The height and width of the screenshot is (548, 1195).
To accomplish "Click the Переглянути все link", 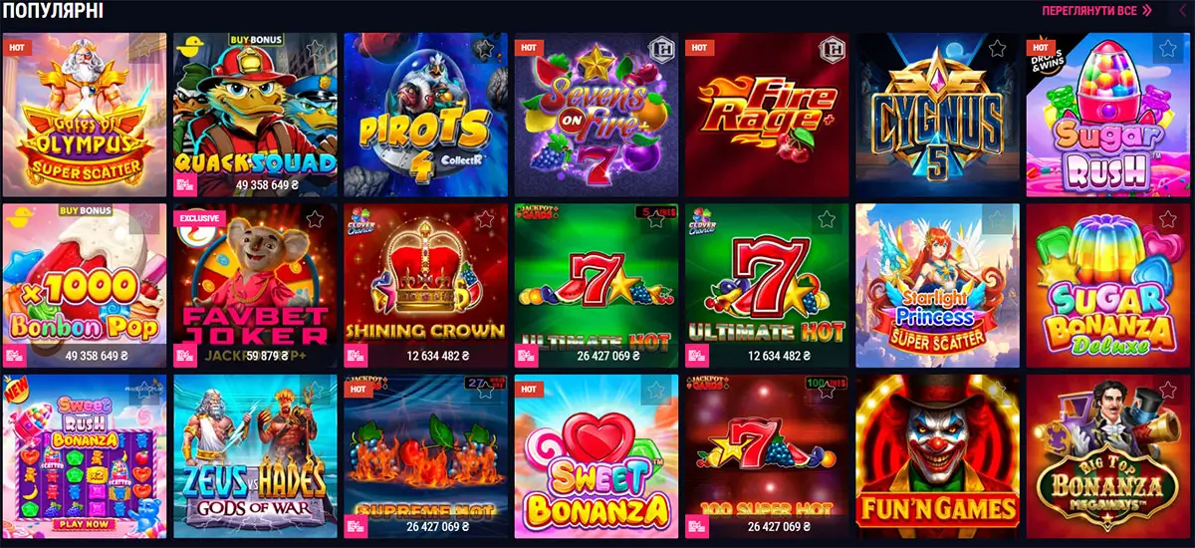I will point(1089,11).
